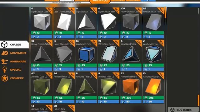Sell the Heavy Chassis Cube

pos(139,10)
